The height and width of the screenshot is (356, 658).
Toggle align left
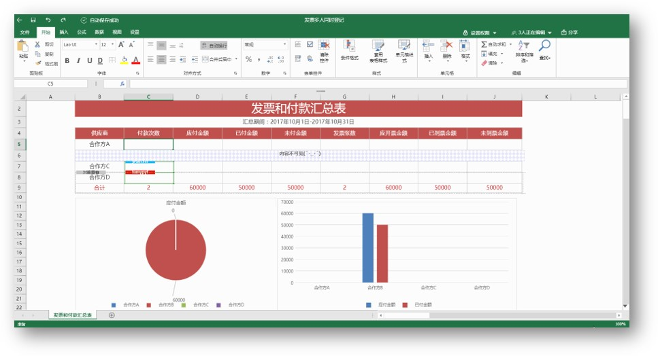pos(150,60)
